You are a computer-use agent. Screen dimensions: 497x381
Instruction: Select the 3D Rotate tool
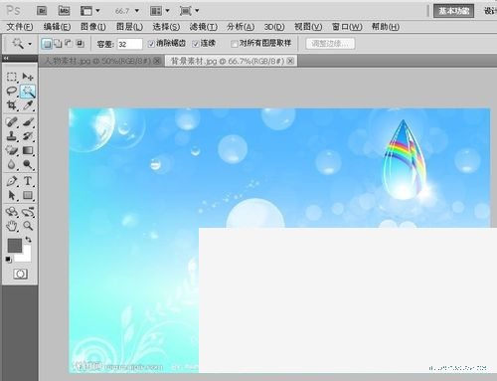coord(12,212)
